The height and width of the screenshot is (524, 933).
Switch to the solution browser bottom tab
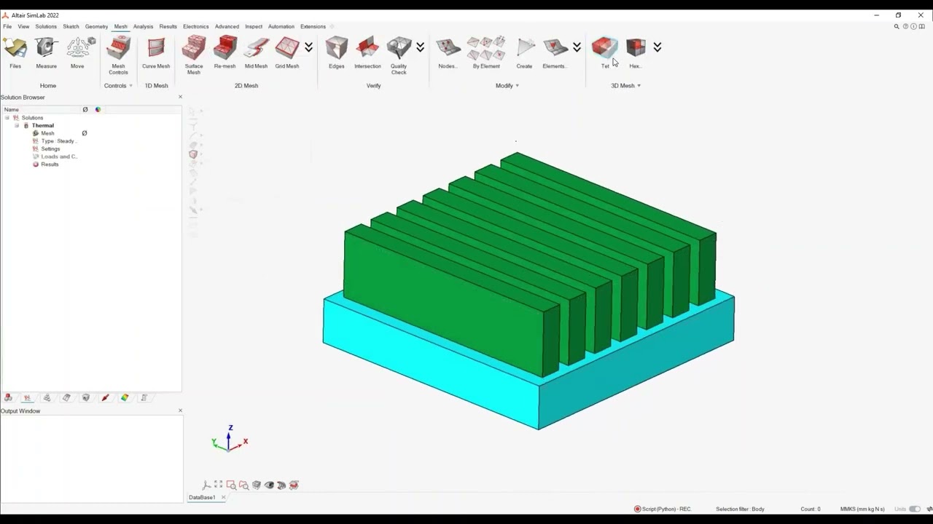(27, 397)
